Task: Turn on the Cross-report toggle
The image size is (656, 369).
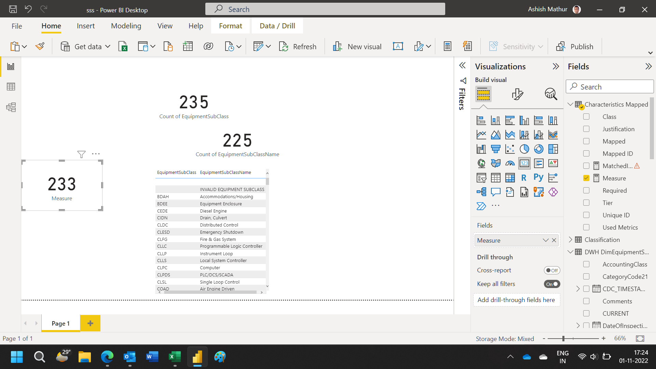Action: tap(552, 270)
